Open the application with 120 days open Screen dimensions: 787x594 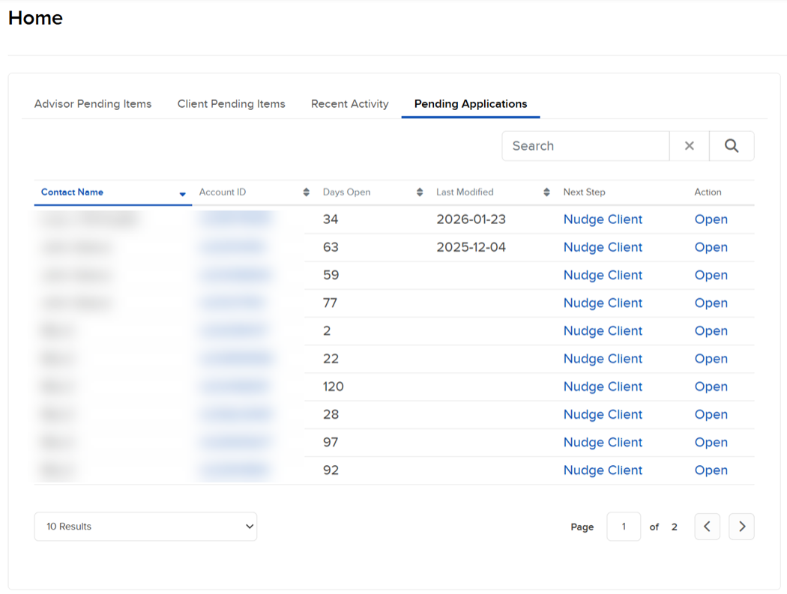[x=711, y=387]
